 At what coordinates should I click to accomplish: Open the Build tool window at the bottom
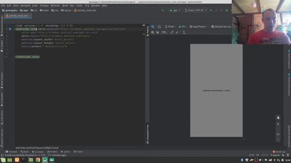[25, 152]
